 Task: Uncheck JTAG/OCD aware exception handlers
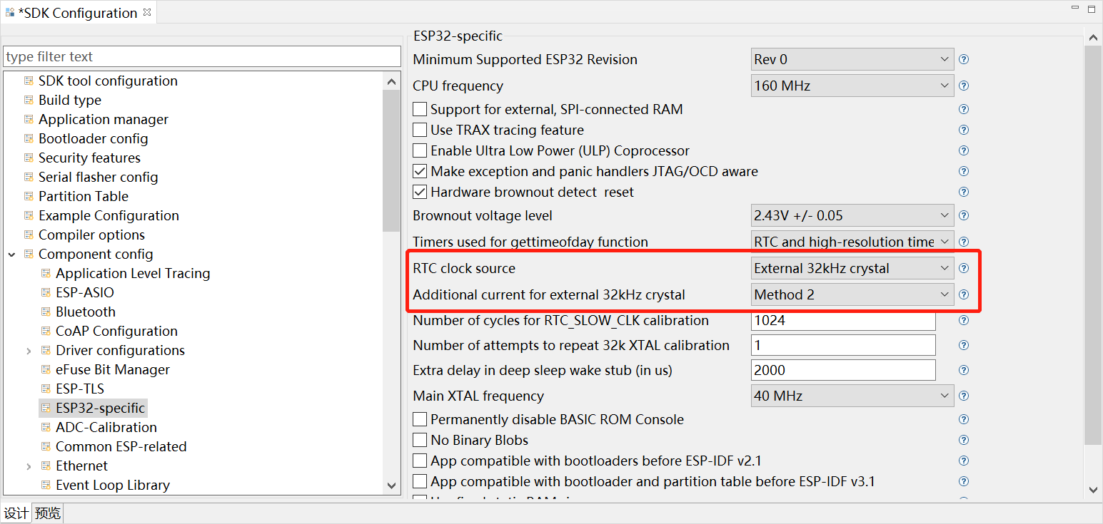click(x=420, y=171)
